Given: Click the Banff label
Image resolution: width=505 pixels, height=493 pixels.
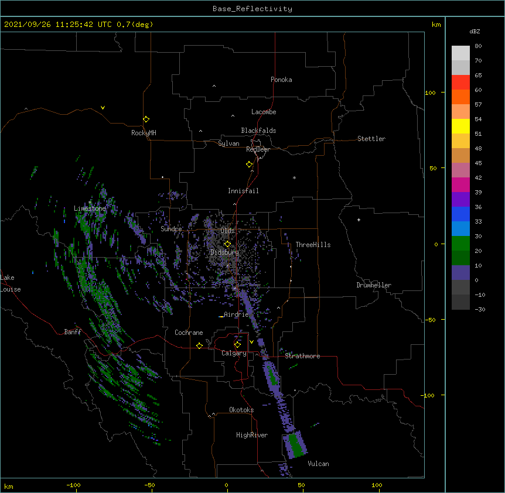Looking at the screenshot, I should point(73,332).
